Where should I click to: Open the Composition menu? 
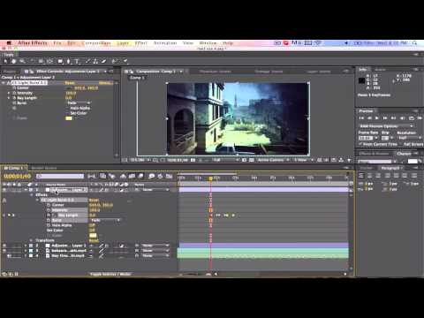[96, 43]
